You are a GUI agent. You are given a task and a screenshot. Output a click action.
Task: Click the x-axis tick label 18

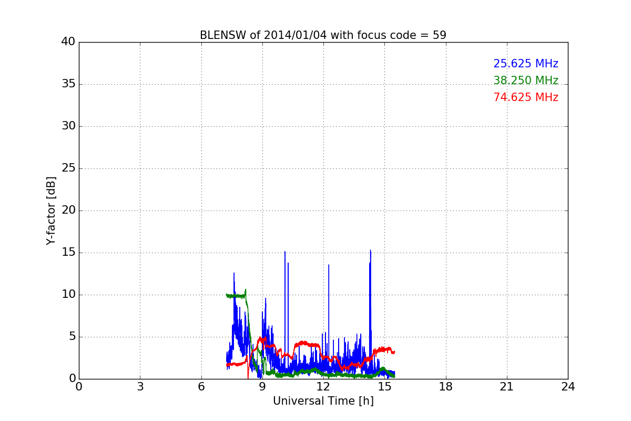point(446,387)
